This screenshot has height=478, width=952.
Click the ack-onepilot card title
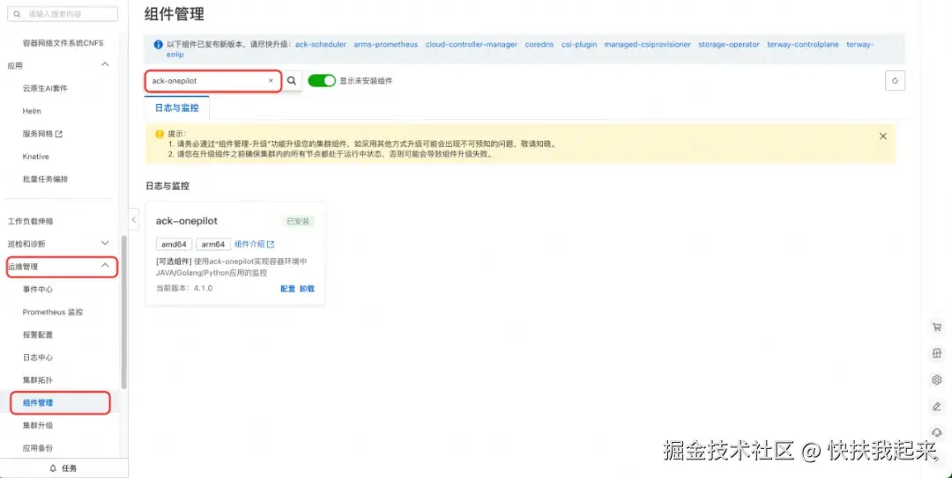click(x=187, y=221)
